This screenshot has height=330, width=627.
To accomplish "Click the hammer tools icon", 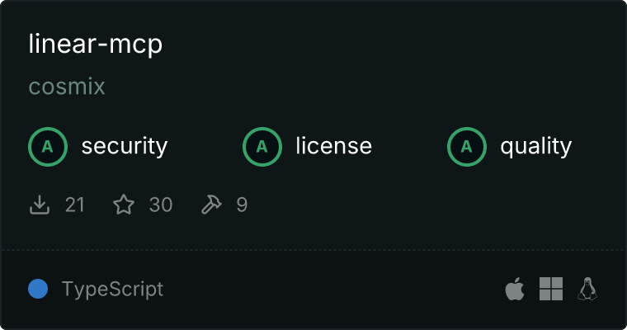I will tap(211, 205).
